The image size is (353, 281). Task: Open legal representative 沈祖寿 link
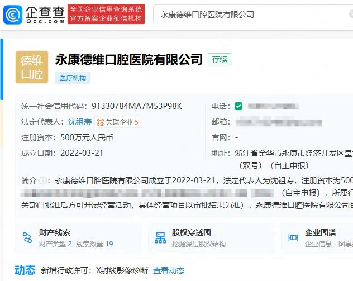pyautogui.click(x=80, y=122)
